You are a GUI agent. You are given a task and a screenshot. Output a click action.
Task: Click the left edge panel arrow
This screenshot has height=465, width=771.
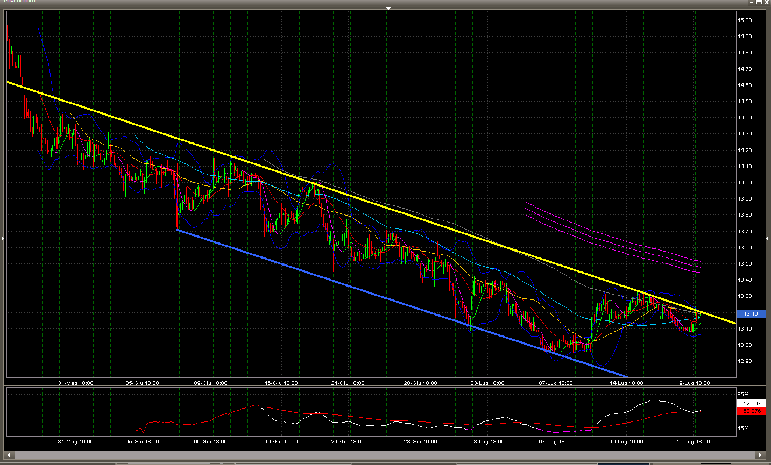pyautogui.click(x=2, y=238)
